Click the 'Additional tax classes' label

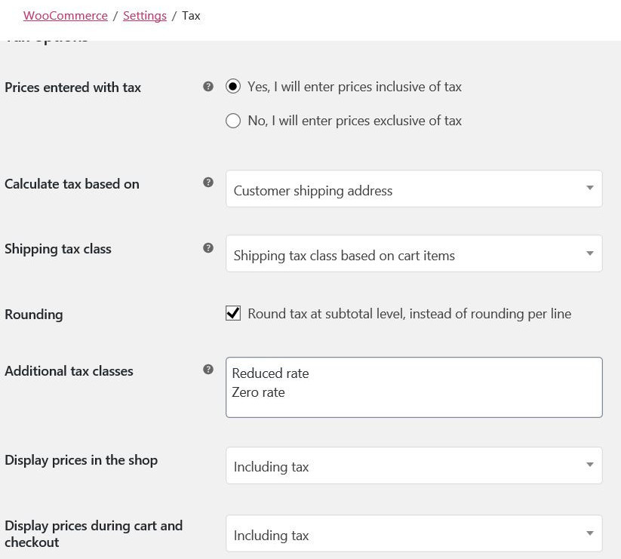click(69, 371)
